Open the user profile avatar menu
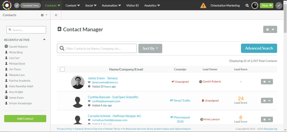This screenshot has height=132, width=287. [255, 5]
